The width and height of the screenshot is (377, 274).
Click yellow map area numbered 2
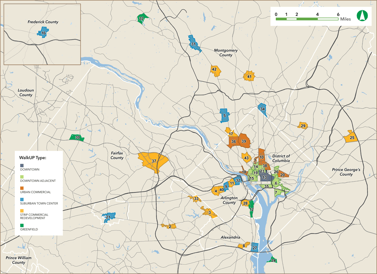[169, 226]
